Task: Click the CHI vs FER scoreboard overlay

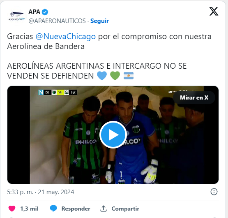Action: (58, 92)
